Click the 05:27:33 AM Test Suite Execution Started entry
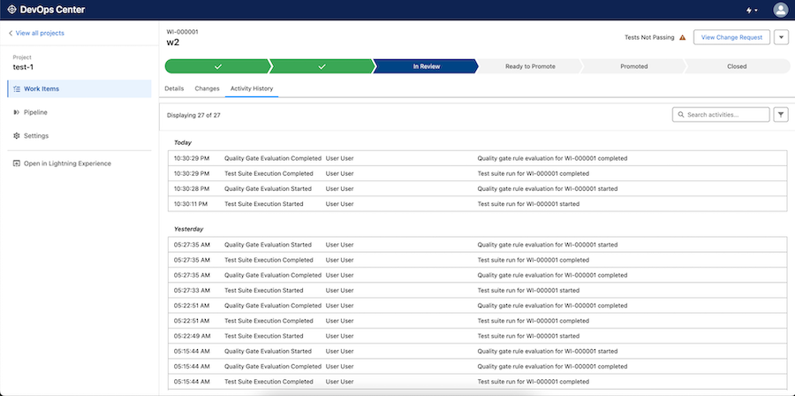 tap(478, 291)
